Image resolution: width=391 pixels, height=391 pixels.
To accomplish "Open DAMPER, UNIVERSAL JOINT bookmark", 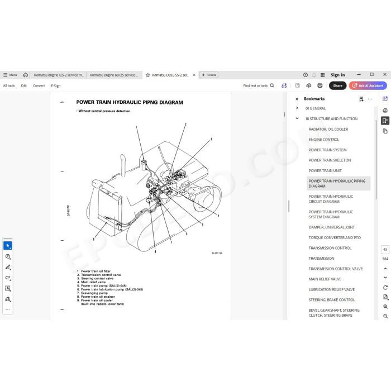I will [332, 227].
